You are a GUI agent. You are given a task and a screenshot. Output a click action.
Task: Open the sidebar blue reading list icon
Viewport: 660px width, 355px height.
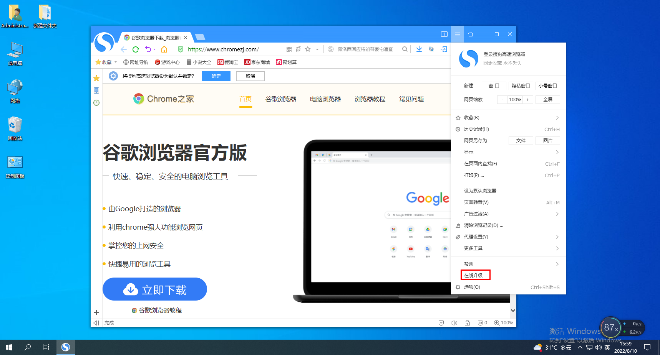point(96,90)
